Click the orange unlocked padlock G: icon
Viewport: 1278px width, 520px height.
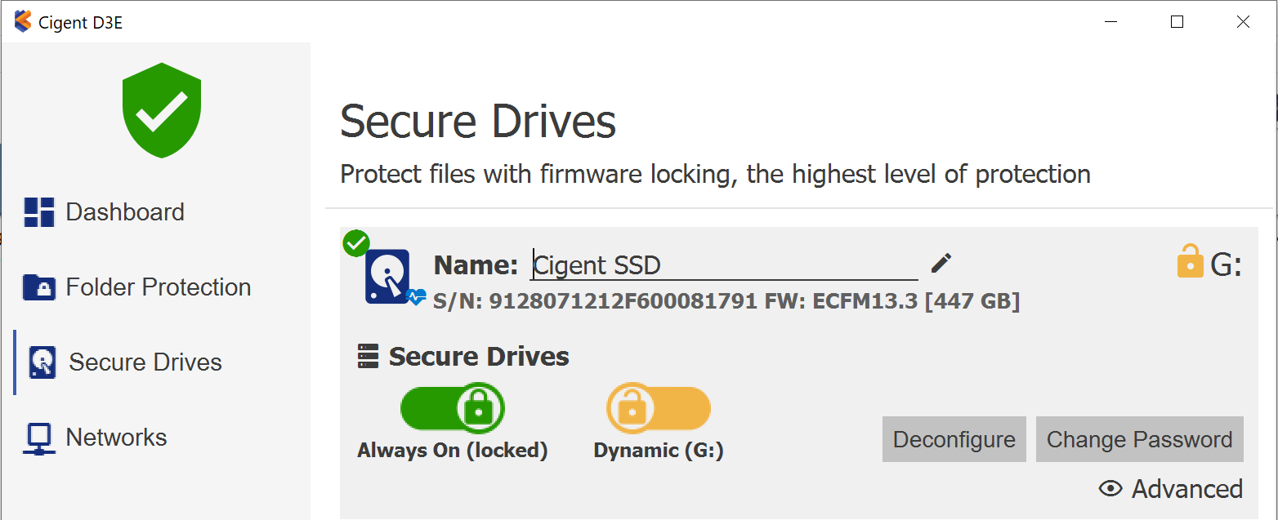[x=1190, y=263]
